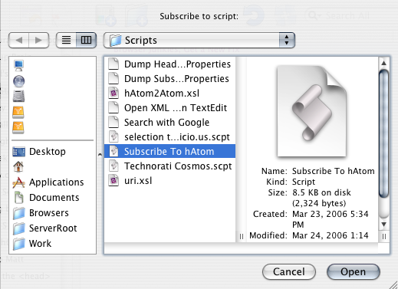The height and width of the screenshot is (289, 398).
Task: Click the Dump Subs...Properties document icon
Action: point(113,78)
